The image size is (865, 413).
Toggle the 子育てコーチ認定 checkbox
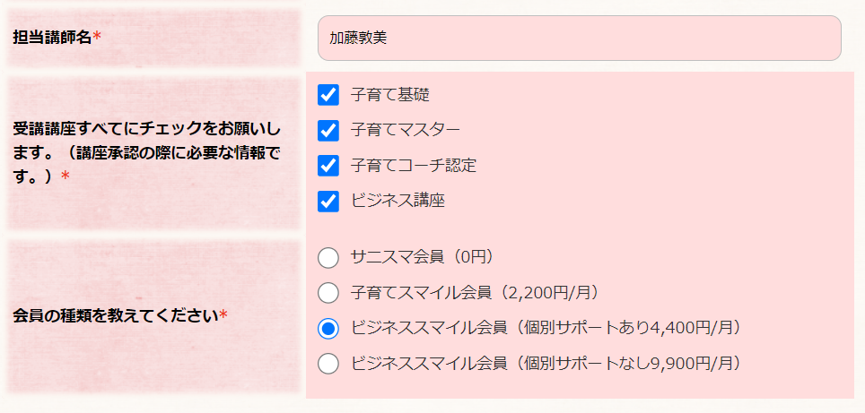[328, 166]
